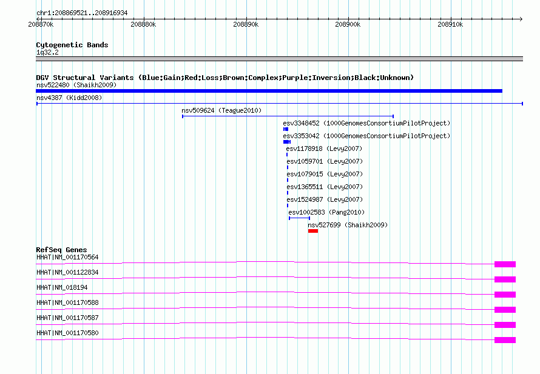Click the nsv522480 (Shaikh2009) label

coord(76,85)
